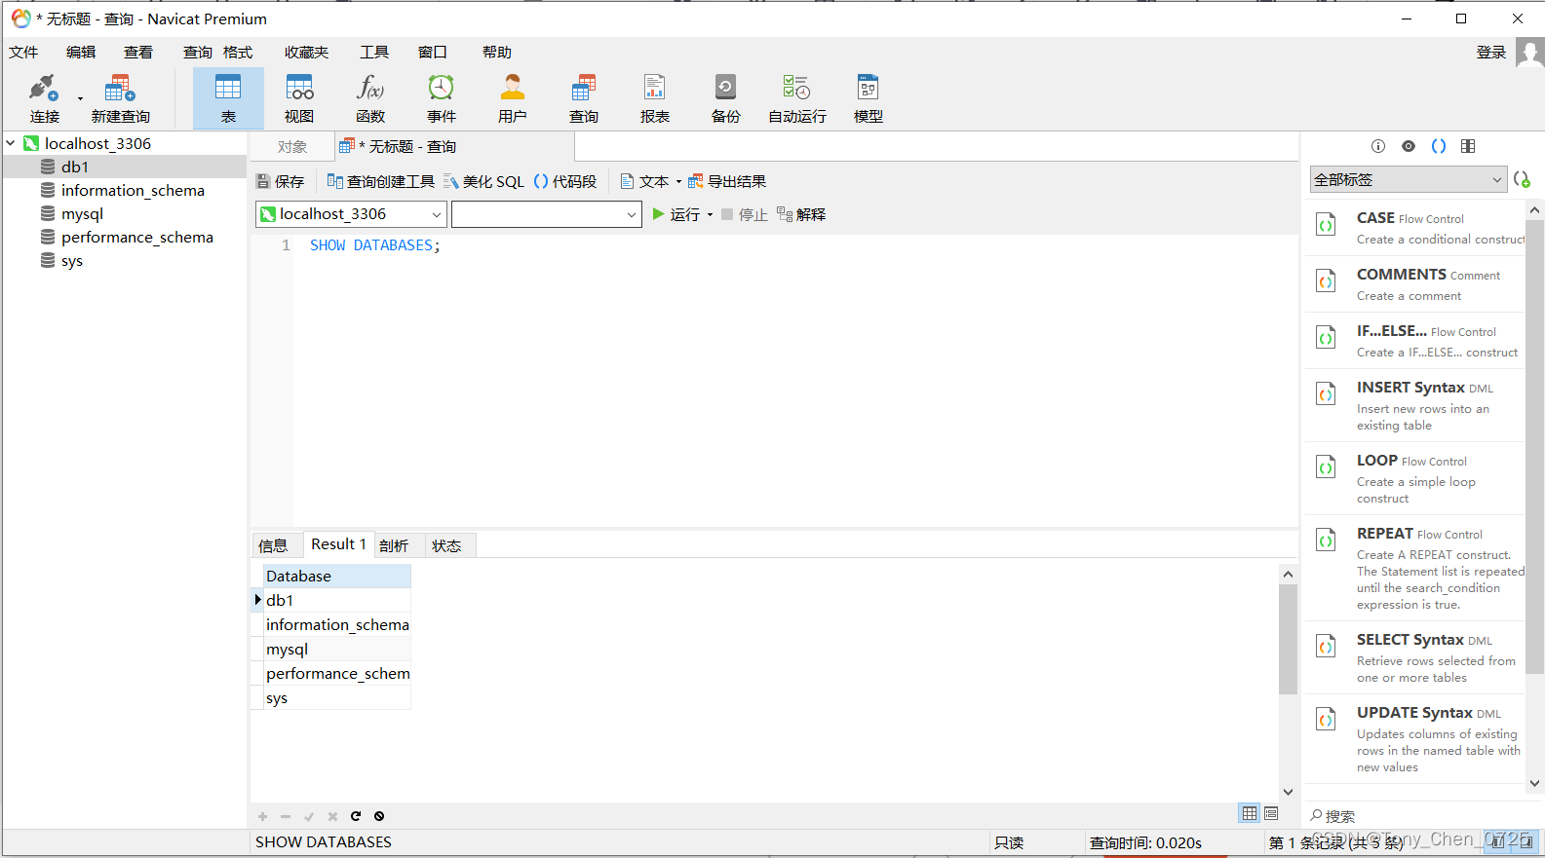Select the db1 database in tree
The height and width of the screenshot is (858, 1545).
[75, 168]
